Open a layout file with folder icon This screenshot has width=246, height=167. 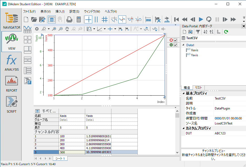[x=34, y=19]
